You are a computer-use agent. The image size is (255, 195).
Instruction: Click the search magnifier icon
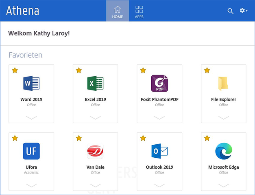click(x=230, y=11)
